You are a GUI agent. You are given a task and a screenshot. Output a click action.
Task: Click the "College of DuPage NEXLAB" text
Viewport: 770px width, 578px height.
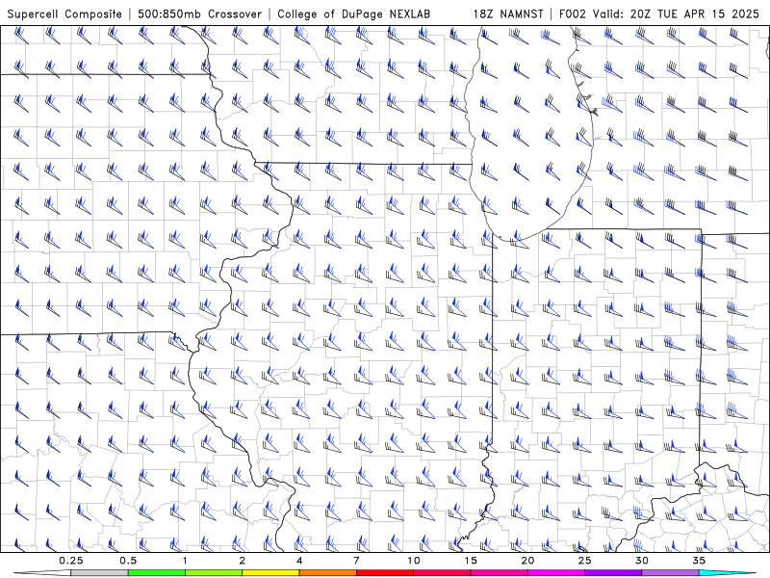[x=353, y=14]
